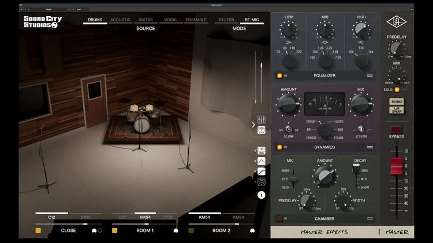Open the info button

pyautogui.click(x=261, y=195)
